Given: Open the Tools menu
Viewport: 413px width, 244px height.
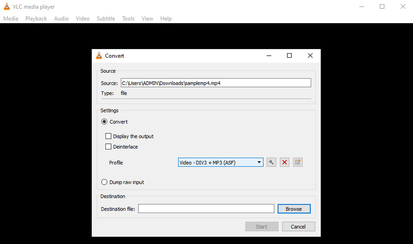Looking at the screenshot, I should pos(129,19).
